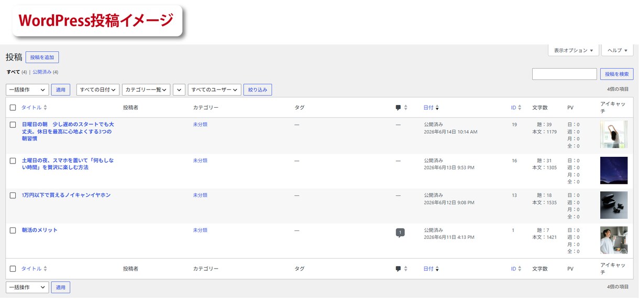This screenshot has width=639, height=299.
Task: Click 未分類 category in 土曜日の夜 row
Action: [200, 160]
